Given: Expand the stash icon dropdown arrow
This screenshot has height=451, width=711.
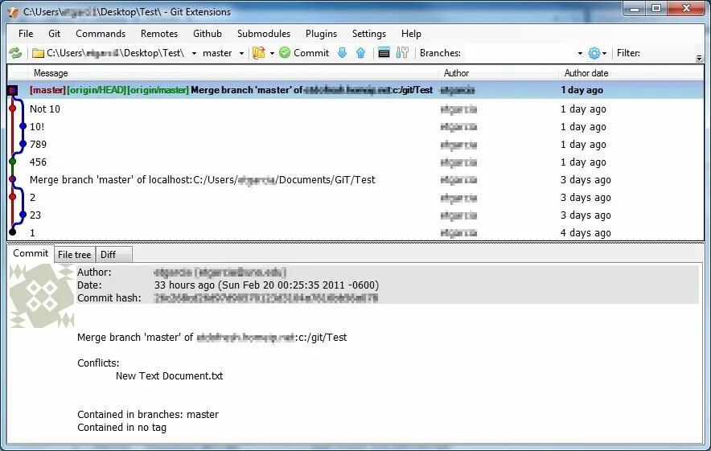Looking at the screenshot, I should point(272,54).
